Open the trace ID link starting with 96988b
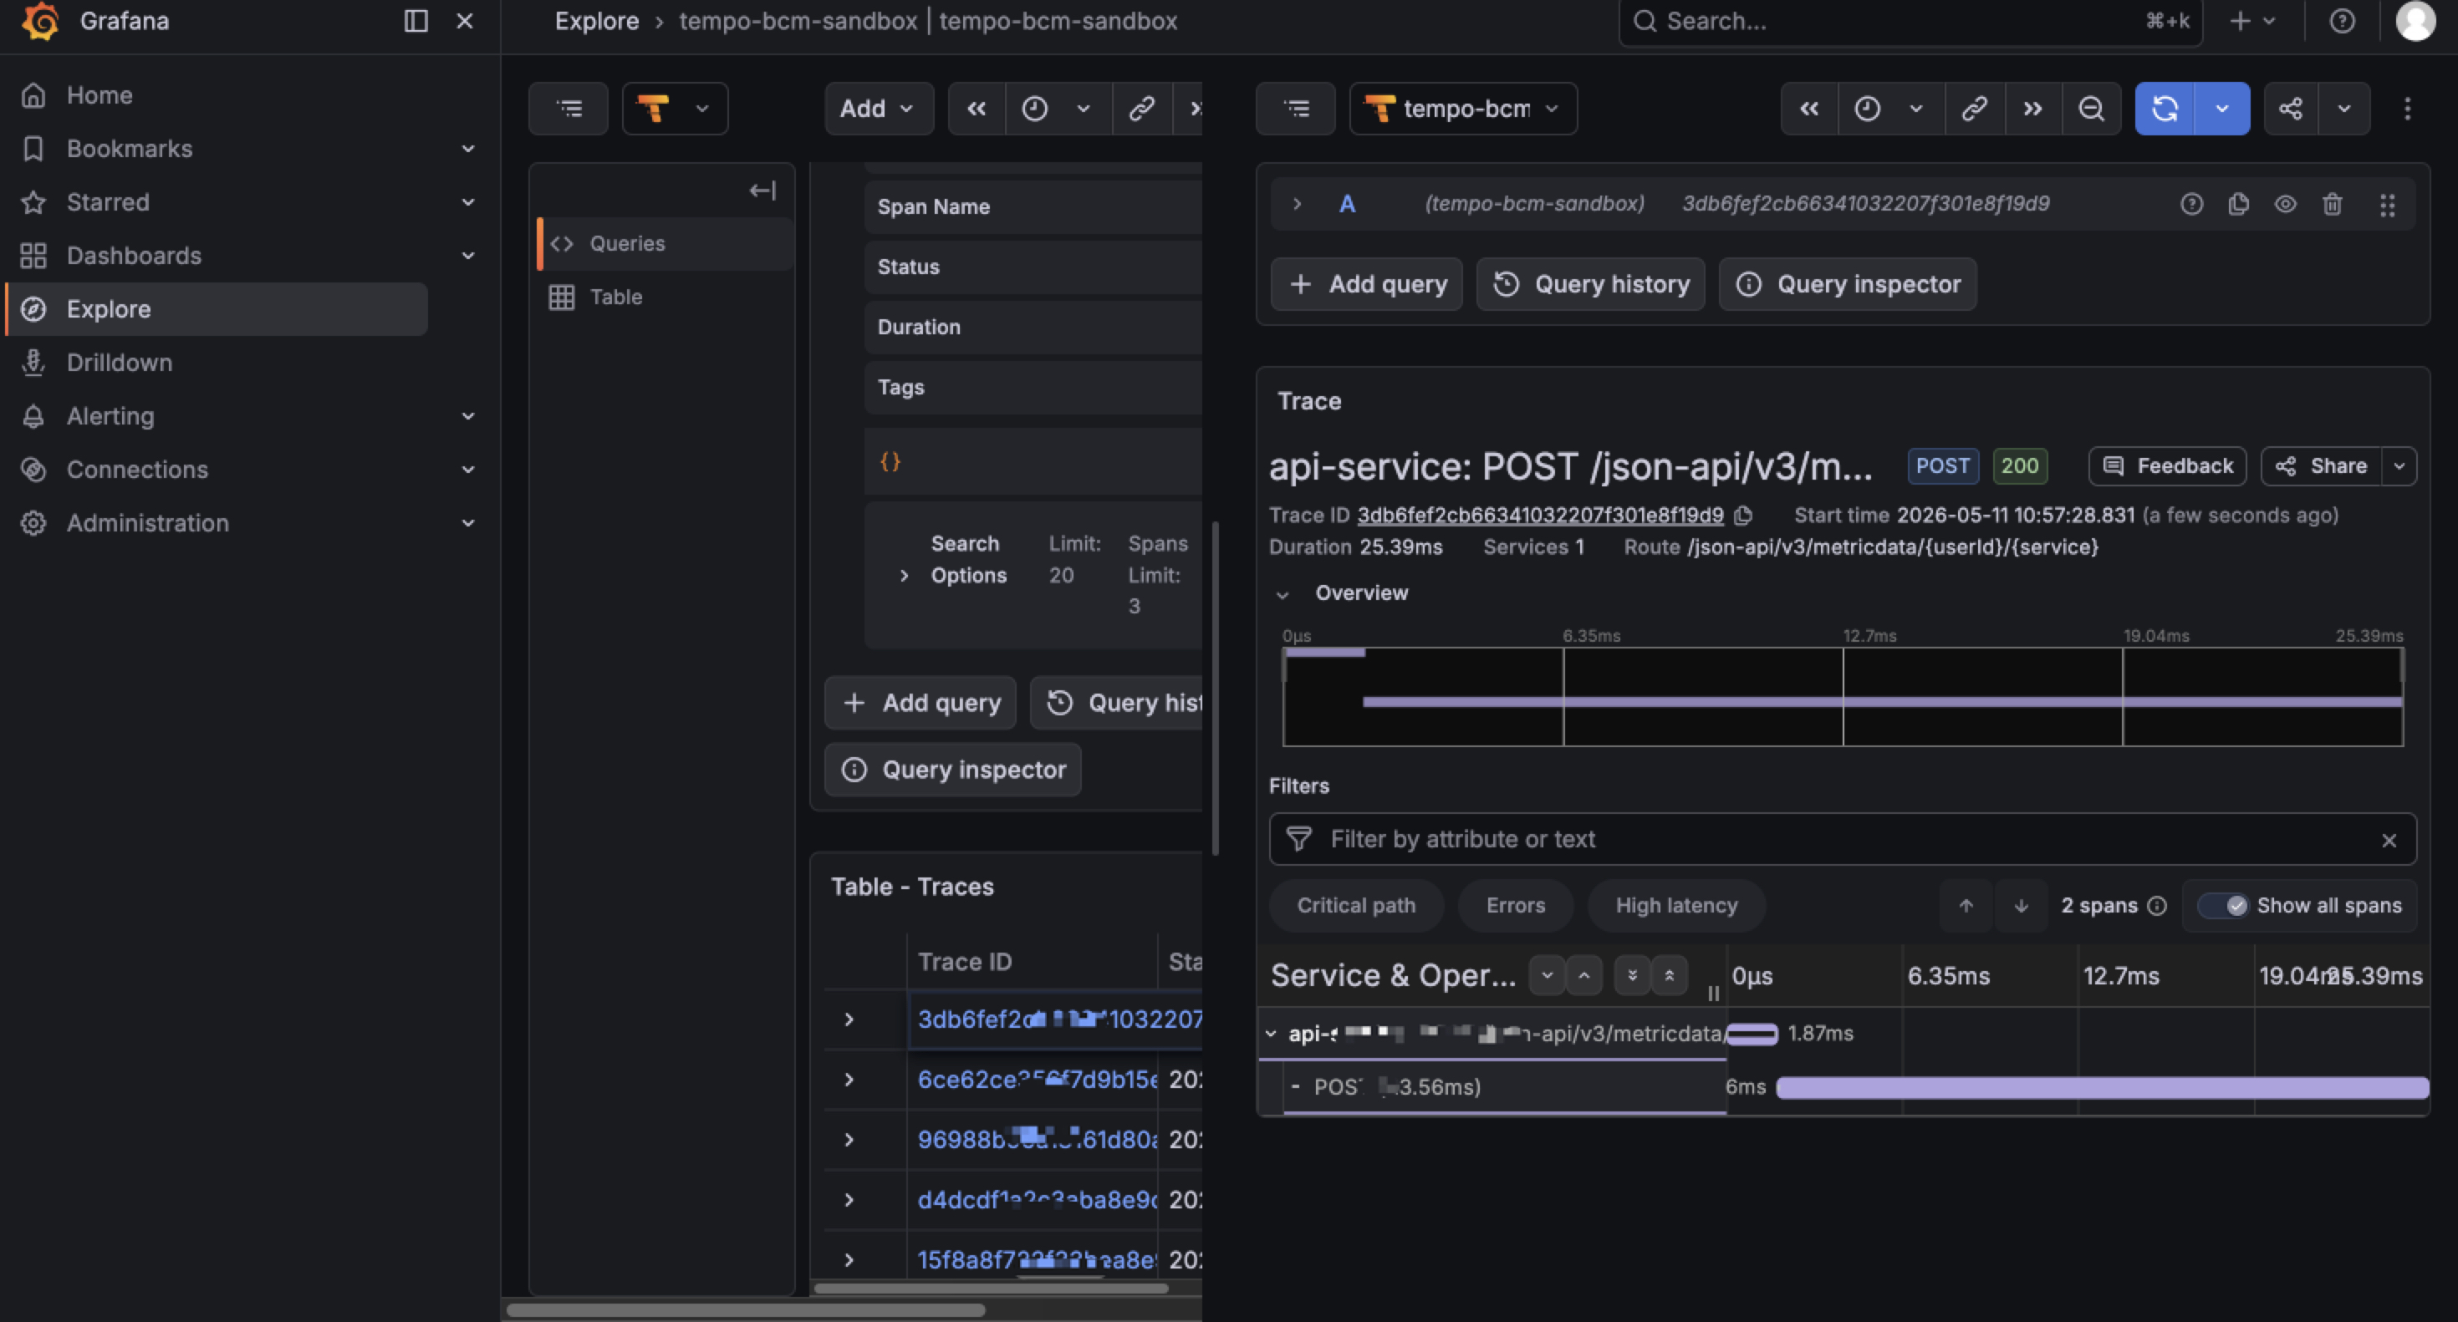Screen dimensions: 2458x1322 (x=1038, y=1140)
